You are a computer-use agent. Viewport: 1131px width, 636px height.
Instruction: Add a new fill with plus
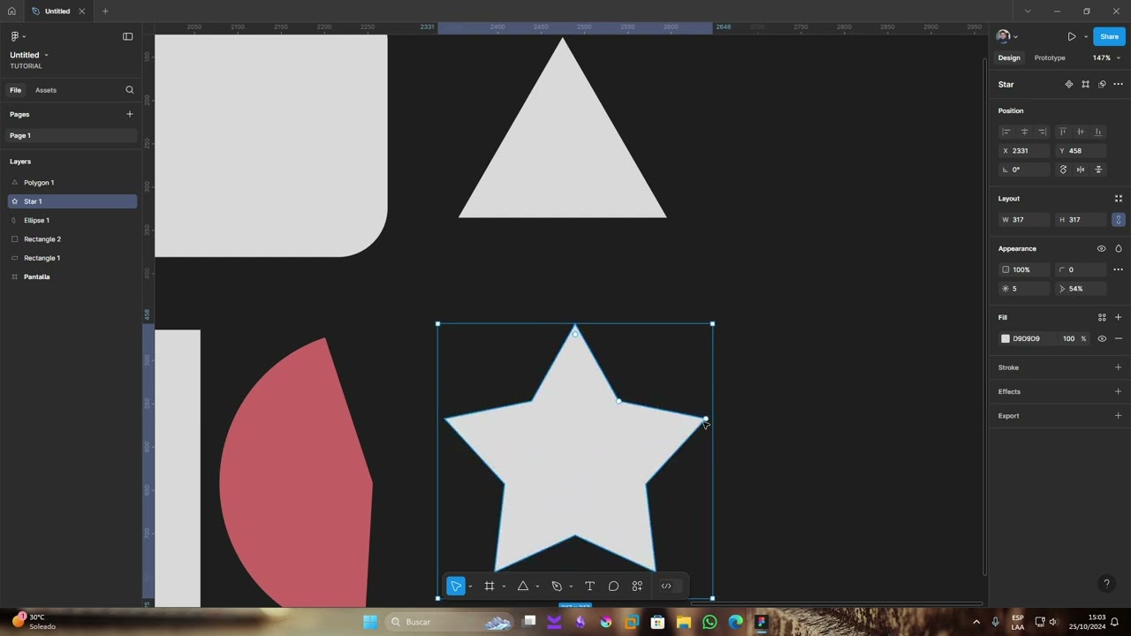1118,318
